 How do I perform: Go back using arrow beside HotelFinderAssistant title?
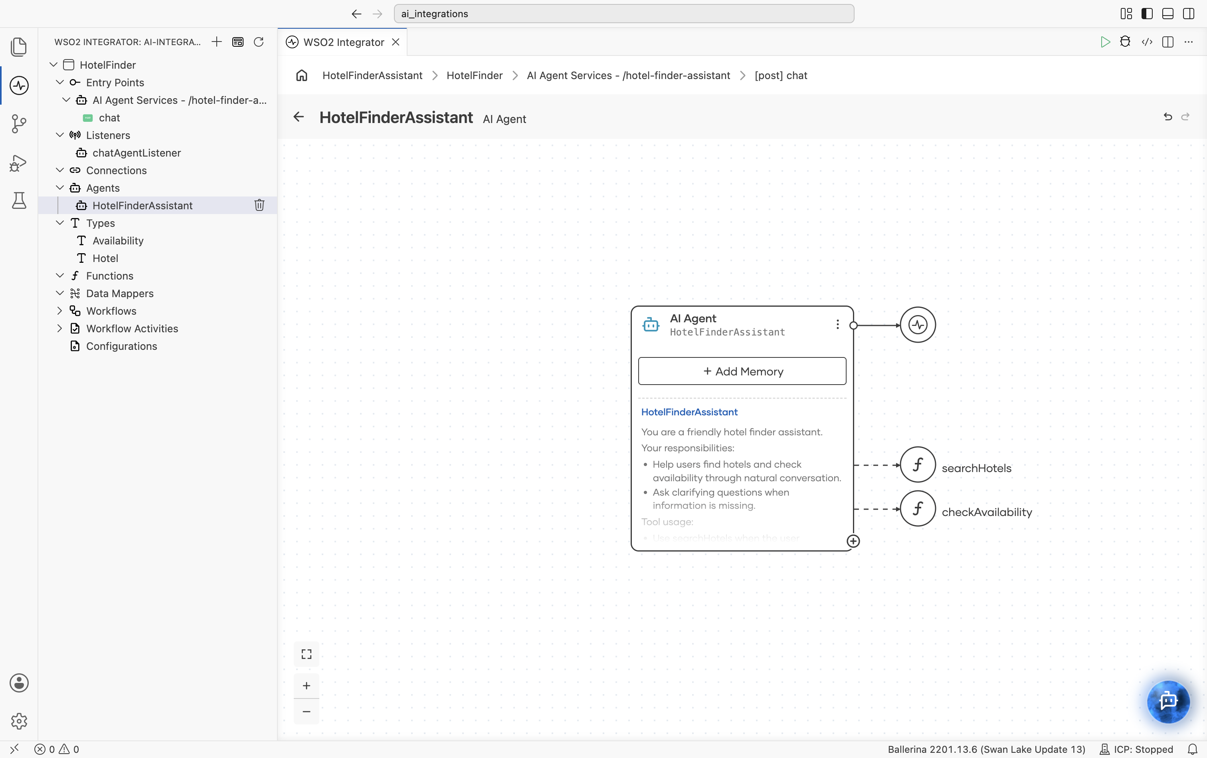pos(299,117)
